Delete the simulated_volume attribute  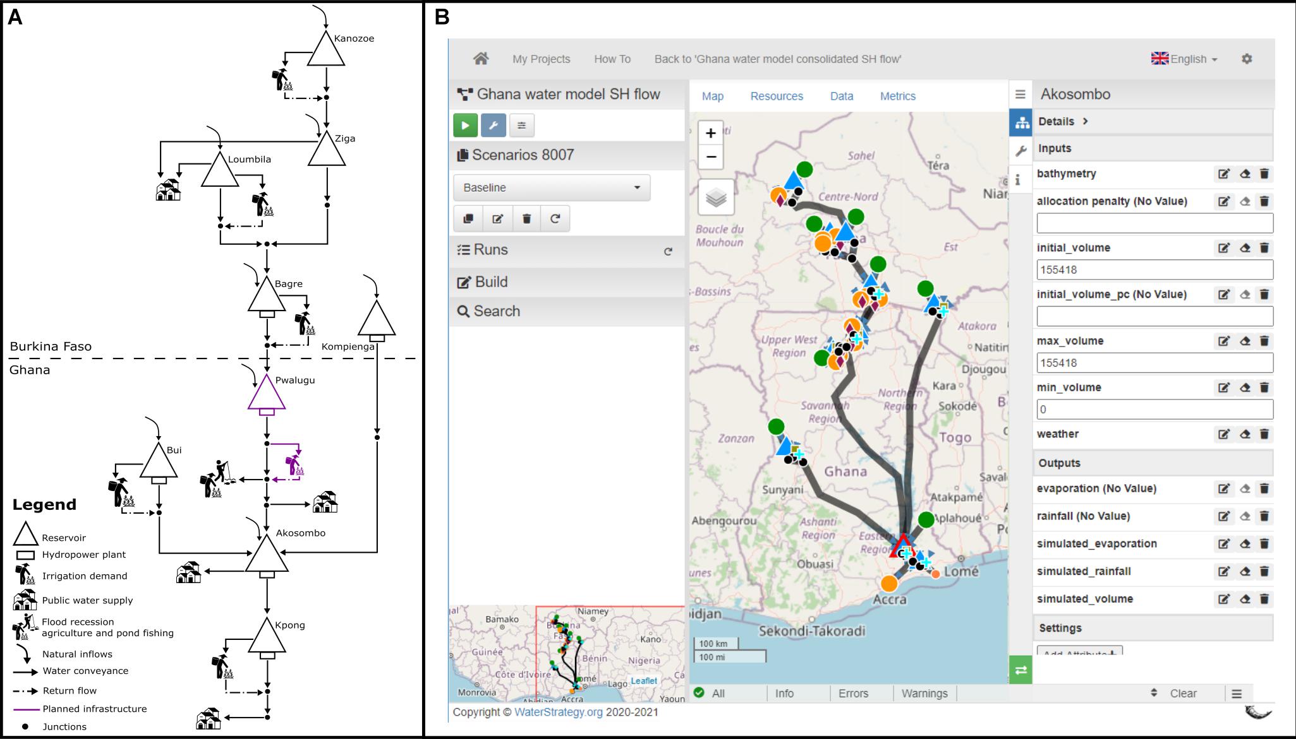click(x=1264, y=599)
